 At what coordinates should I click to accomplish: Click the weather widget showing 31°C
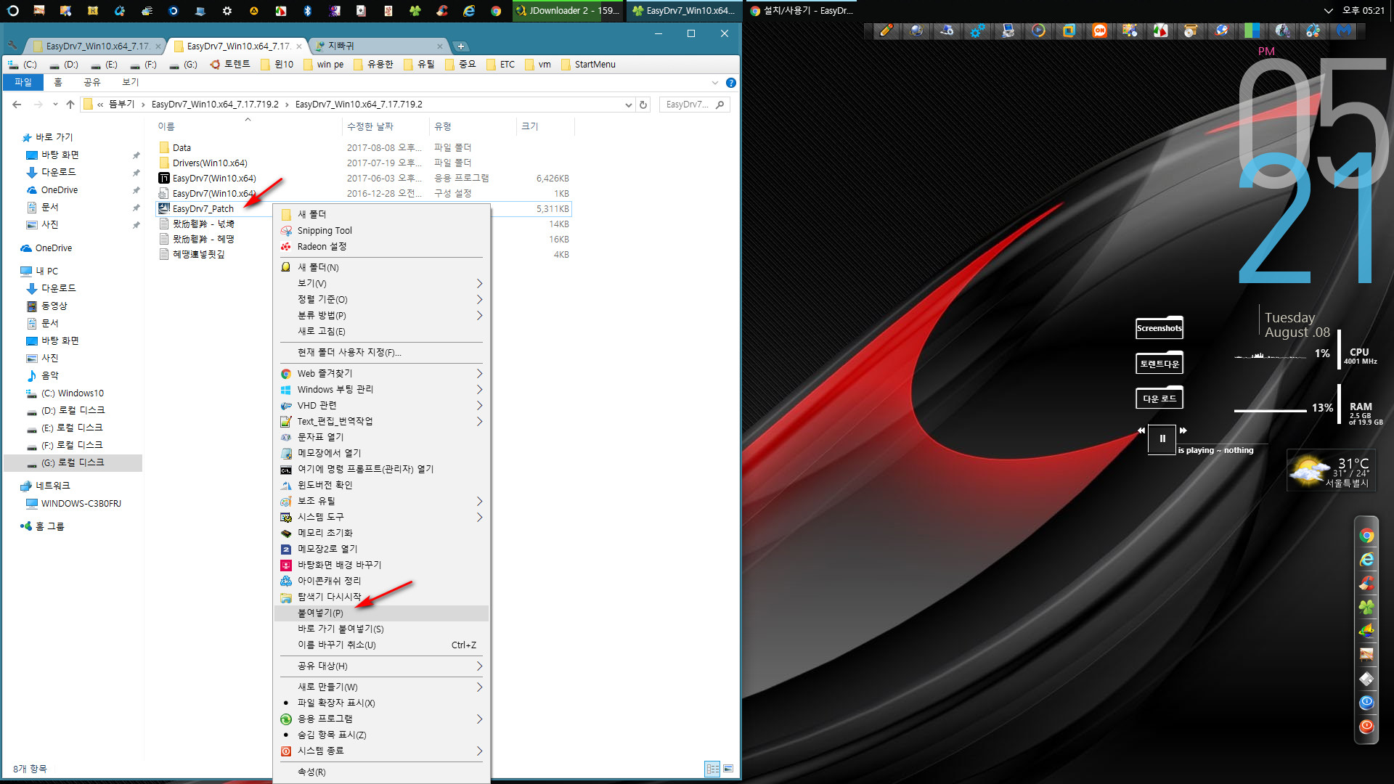pyautogui.click(x=1331, y=470)
